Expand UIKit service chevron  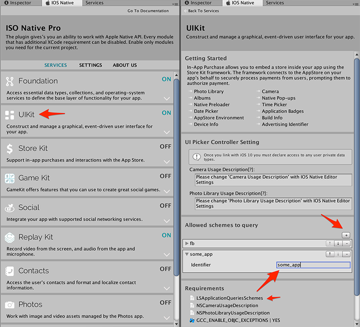tap(166, 132)
